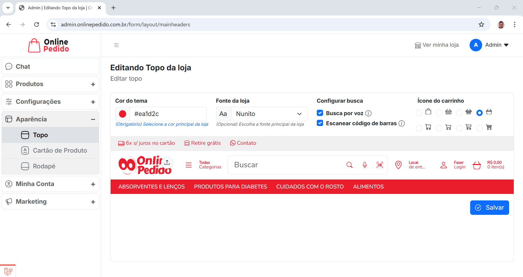The height and width of the screenshot is (277, 523).
Task: Select the shopping bag cart icon option
Action: coord(419,113)
